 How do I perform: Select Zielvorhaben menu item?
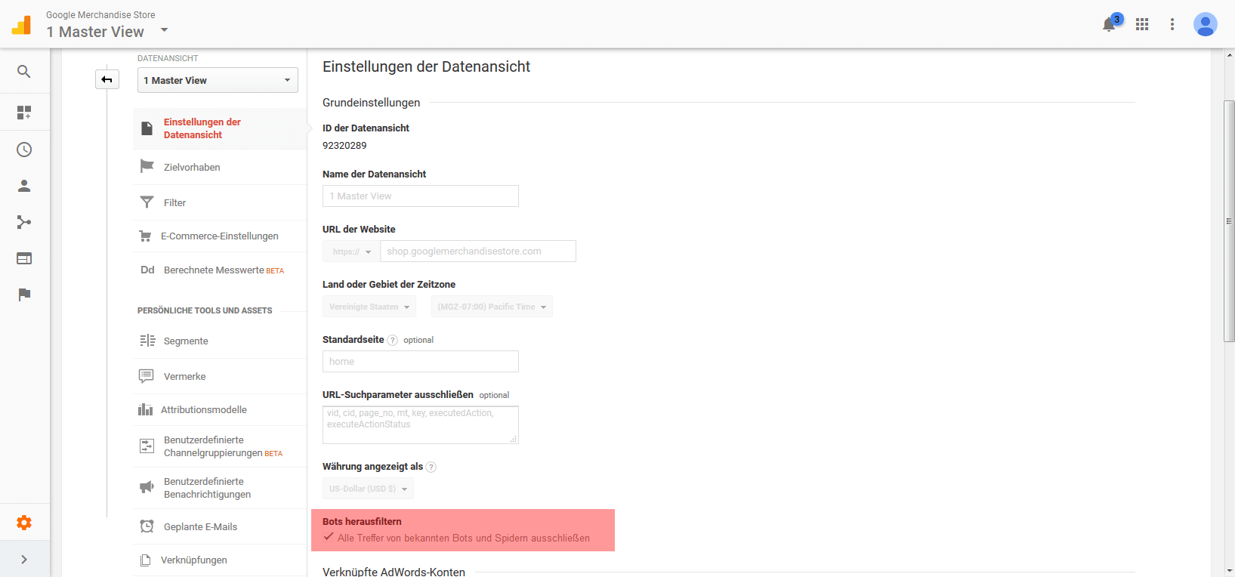click(x=220, y=167)
